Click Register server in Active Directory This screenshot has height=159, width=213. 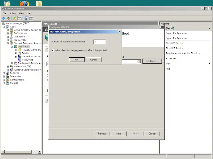point(183,53)
